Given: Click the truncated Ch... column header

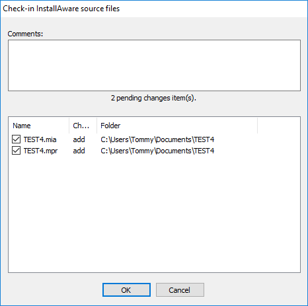Looking at the screenshot, I should point(83,126).
